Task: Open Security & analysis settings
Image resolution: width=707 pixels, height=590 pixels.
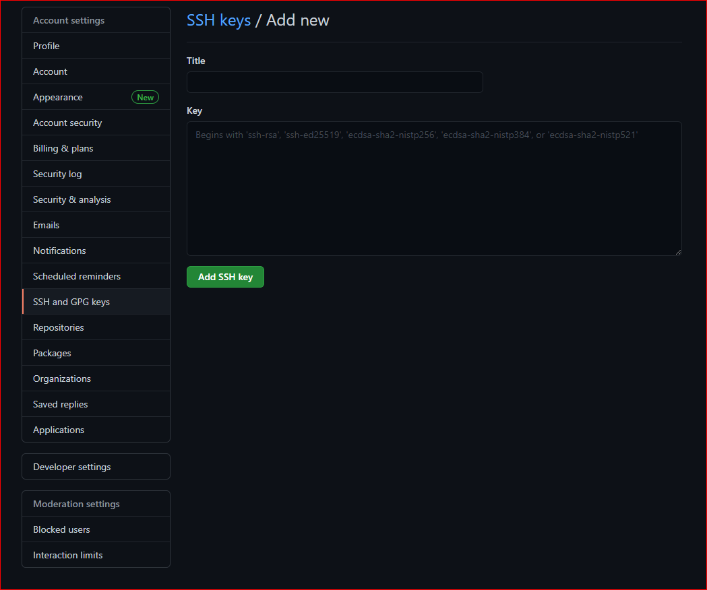Action: pos(72,199)
